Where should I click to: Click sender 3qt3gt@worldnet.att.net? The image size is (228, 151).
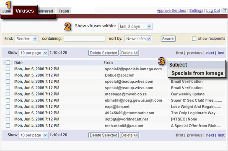coord(126,119)
